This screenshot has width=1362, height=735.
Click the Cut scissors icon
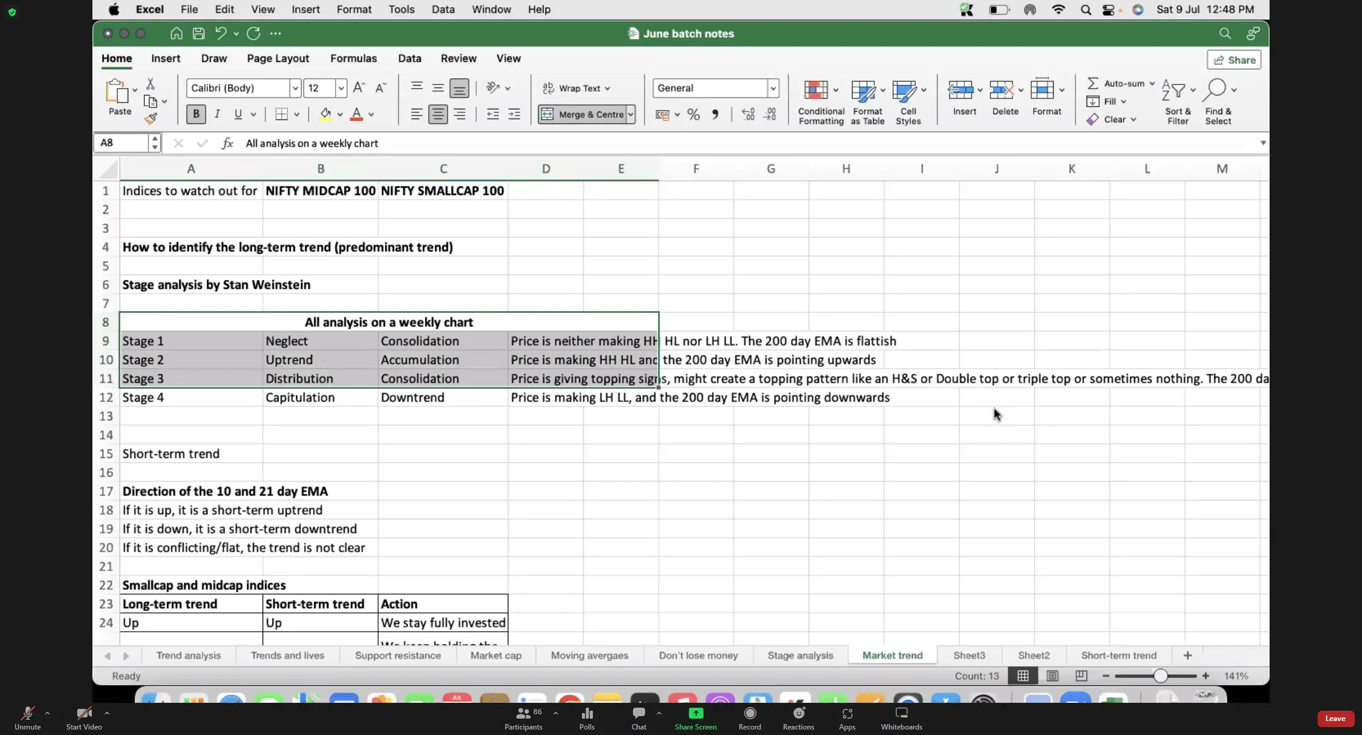150,84
